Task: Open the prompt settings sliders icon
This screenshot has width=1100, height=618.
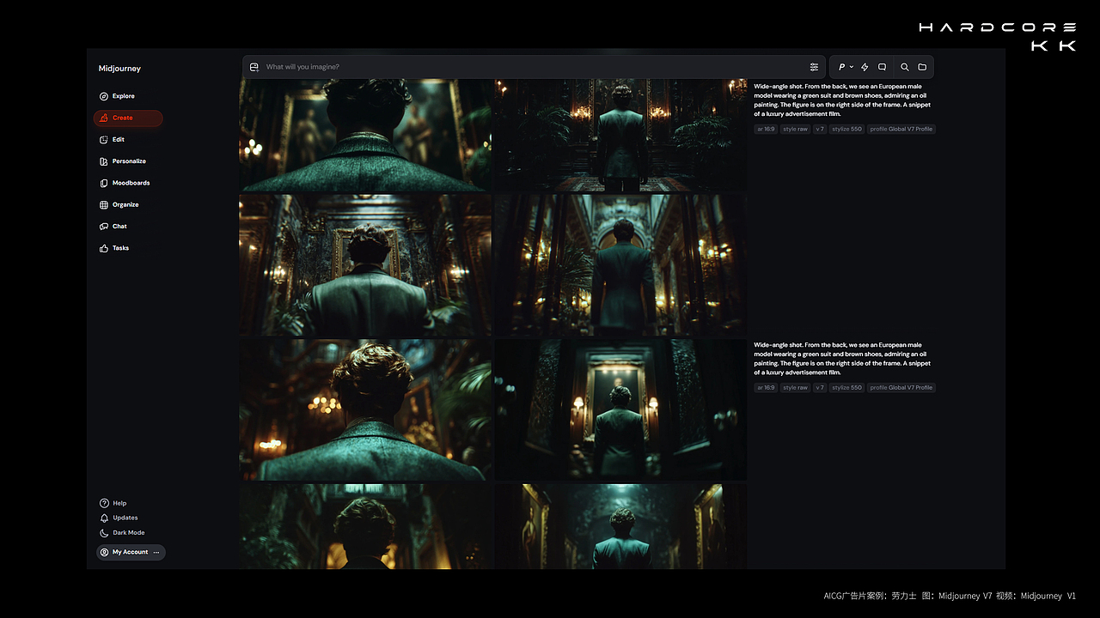Action: coord(814,67)
